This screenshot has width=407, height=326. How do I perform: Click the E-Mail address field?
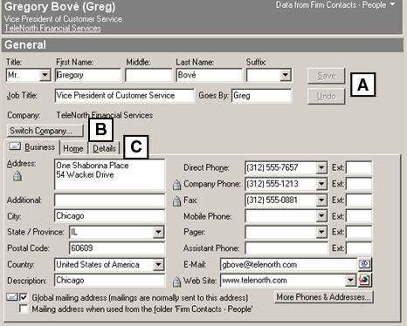288,264
